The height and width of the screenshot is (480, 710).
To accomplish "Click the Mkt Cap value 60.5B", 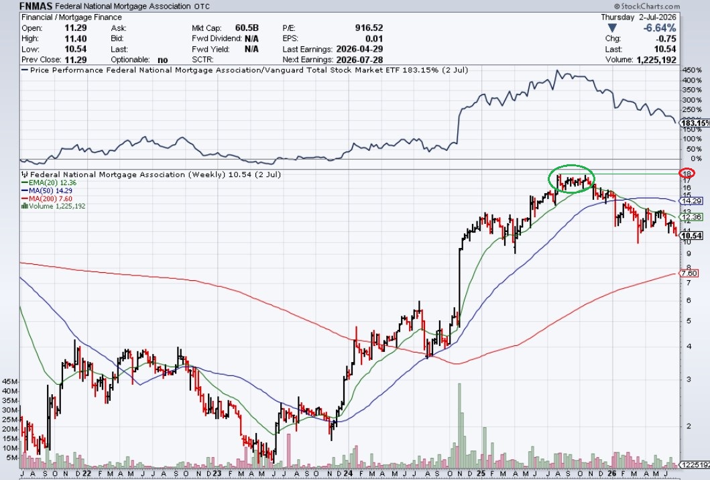I will click(x=247, y=27).
